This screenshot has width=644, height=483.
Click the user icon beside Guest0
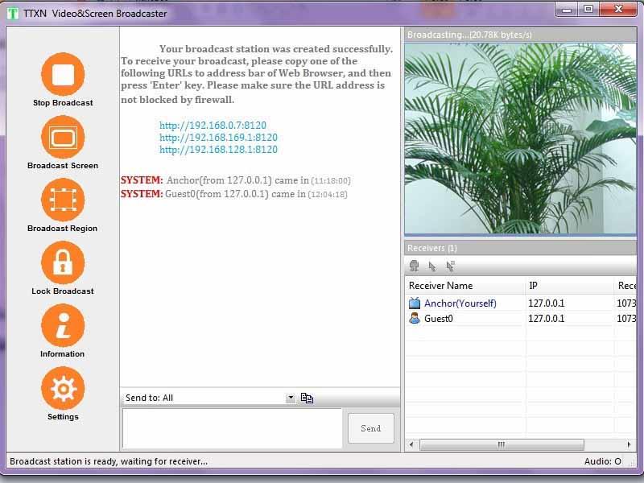pyautogui.click(x=415, y=318)
